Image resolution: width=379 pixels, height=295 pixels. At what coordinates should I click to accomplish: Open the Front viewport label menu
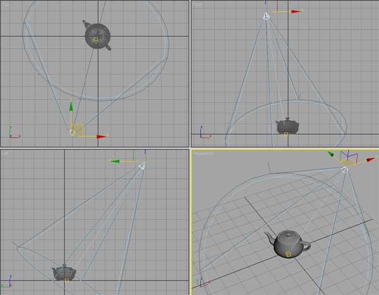(x=197, y=4)
